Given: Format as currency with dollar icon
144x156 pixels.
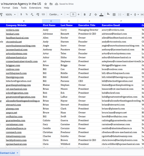Looking at the screenshot, I should pyautogui.click(x=21, y=14).
